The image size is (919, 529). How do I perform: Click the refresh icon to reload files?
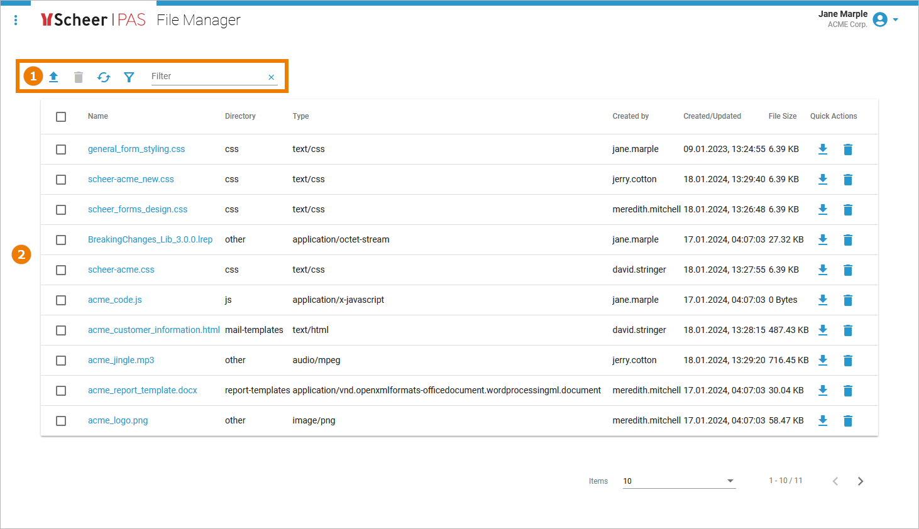[x=103, y=77]
